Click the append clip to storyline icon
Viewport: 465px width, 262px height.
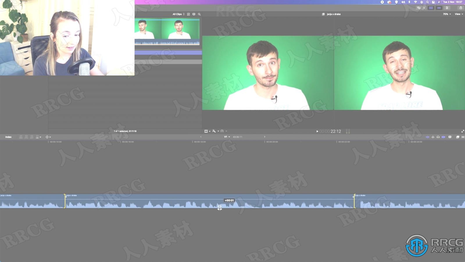(x=32, y=137)
